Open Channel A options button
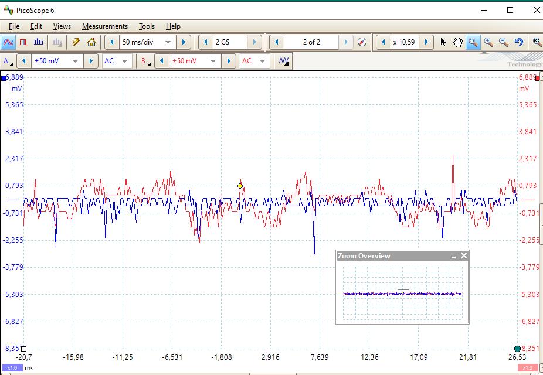This screenshot has width=543, height=375. [x=8, y=61]
